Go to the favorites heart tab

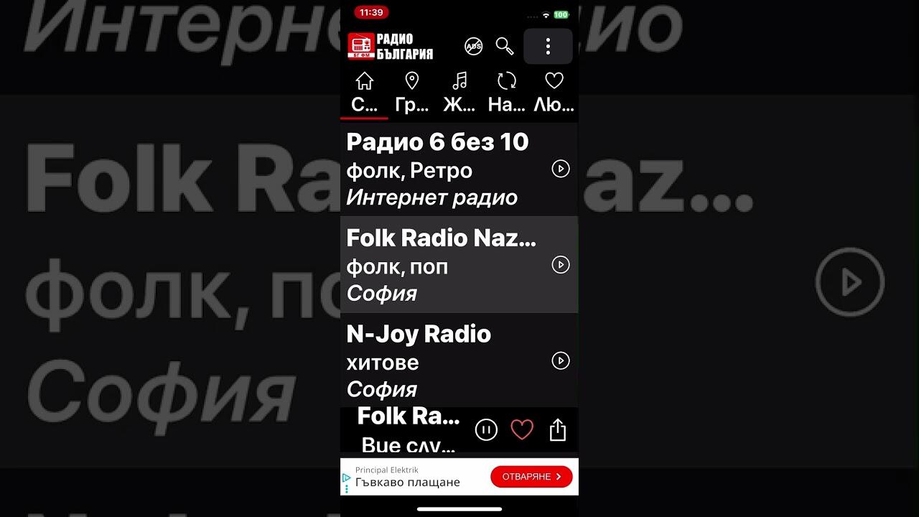coord(554,93)
